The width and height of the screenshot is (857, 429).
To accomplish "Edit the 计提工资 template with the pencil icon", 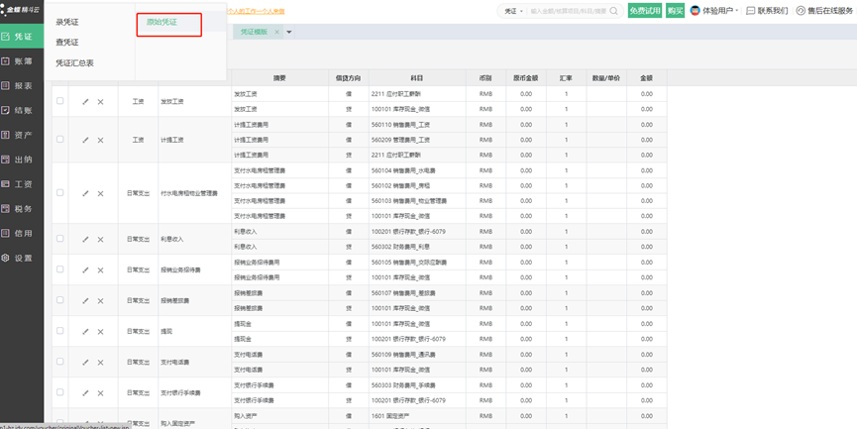I will 85,140.
